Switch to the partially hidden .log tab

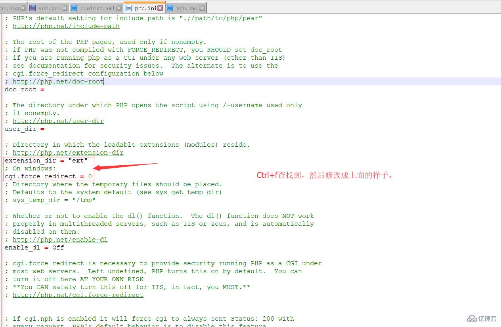13,8
